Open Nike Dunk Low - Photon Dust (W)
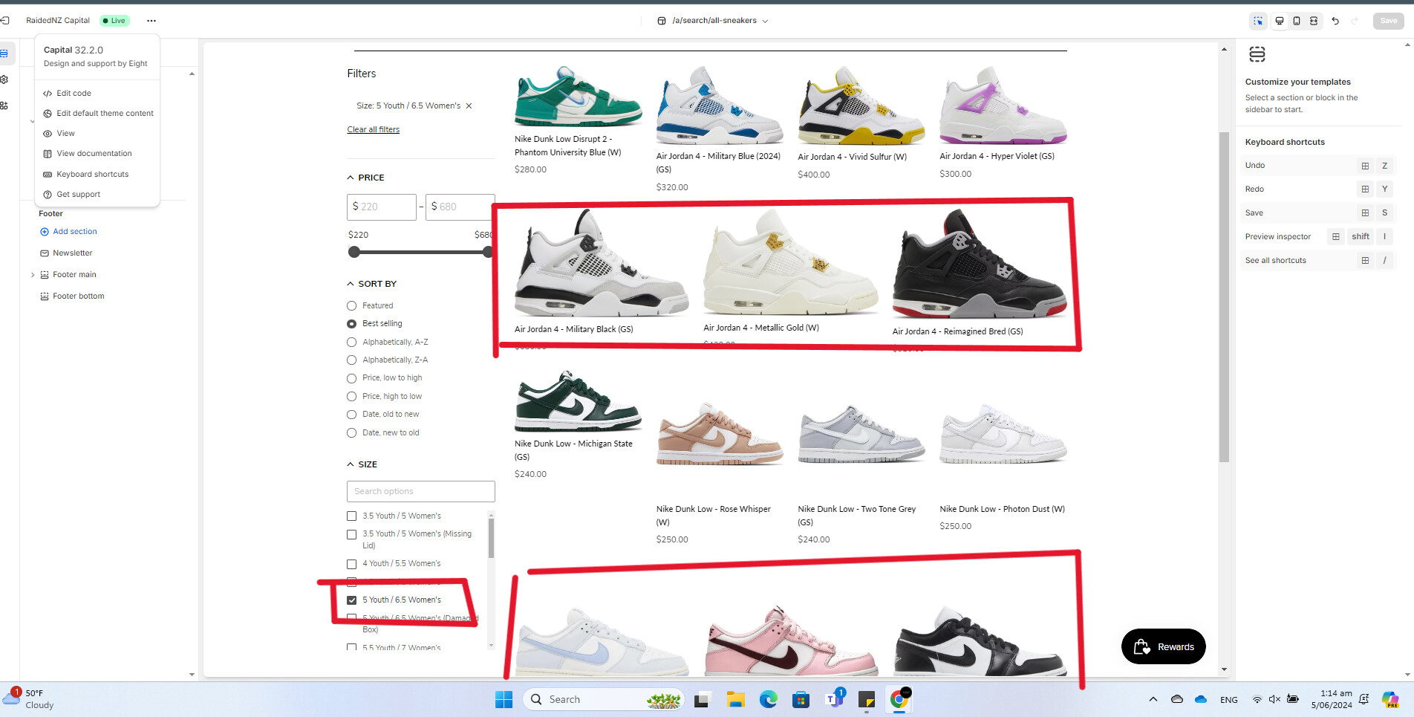Image resolution: width=1414 pixels, height=717 pixels. [x=1002, y=510]
